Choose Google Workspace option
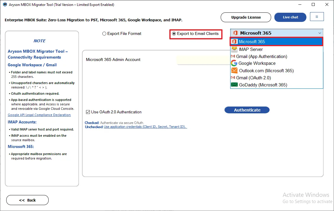Viewport: 334px width, 211px height. (x=276, y=63)
